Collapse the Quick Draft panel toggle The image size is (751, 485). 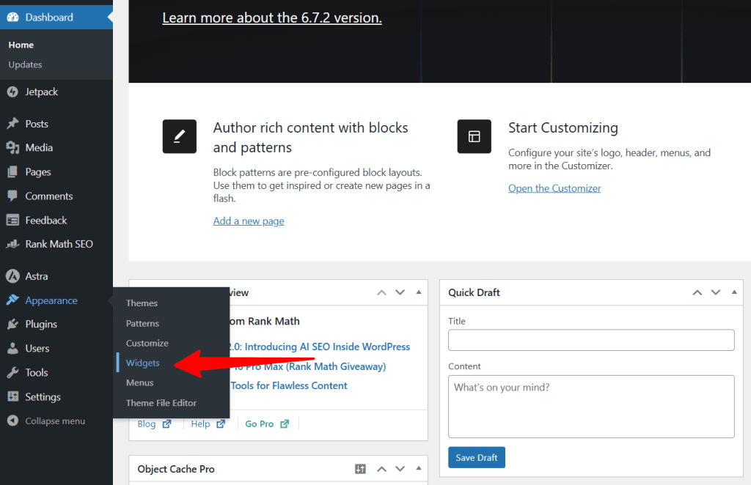734,292
